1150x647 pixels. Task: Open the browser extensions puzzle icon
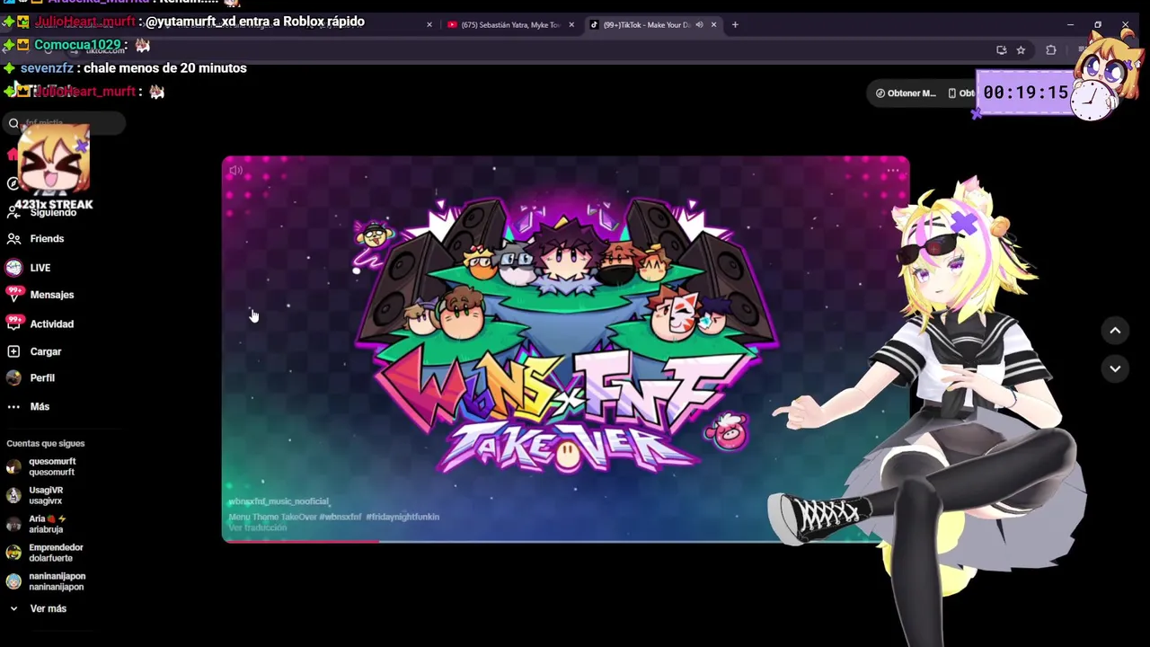coord(1051,50)
